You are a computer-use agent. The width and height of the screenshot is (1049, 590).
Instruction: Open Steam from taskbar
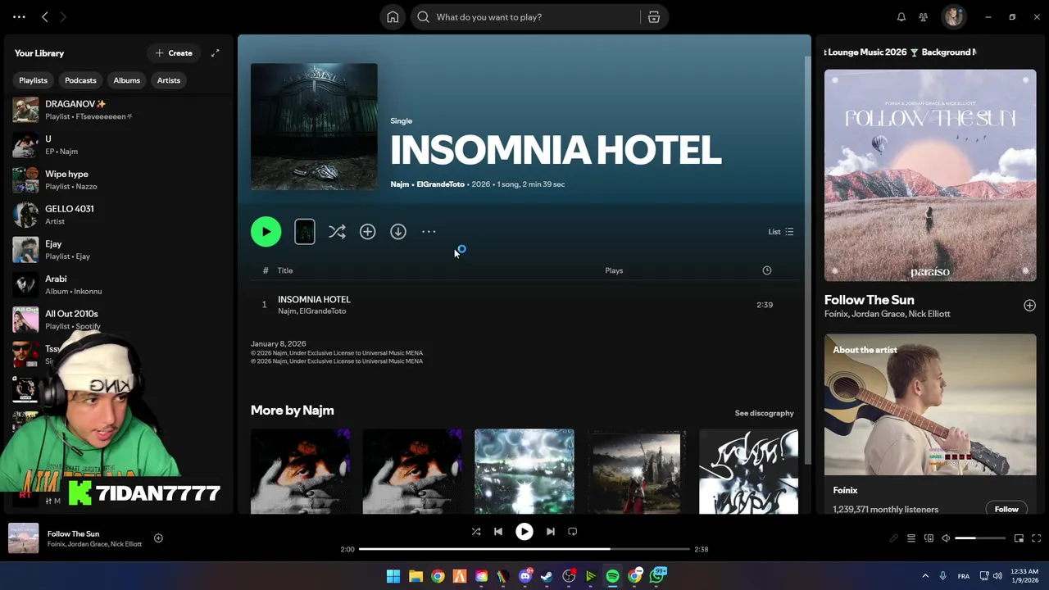coord(547,577)
